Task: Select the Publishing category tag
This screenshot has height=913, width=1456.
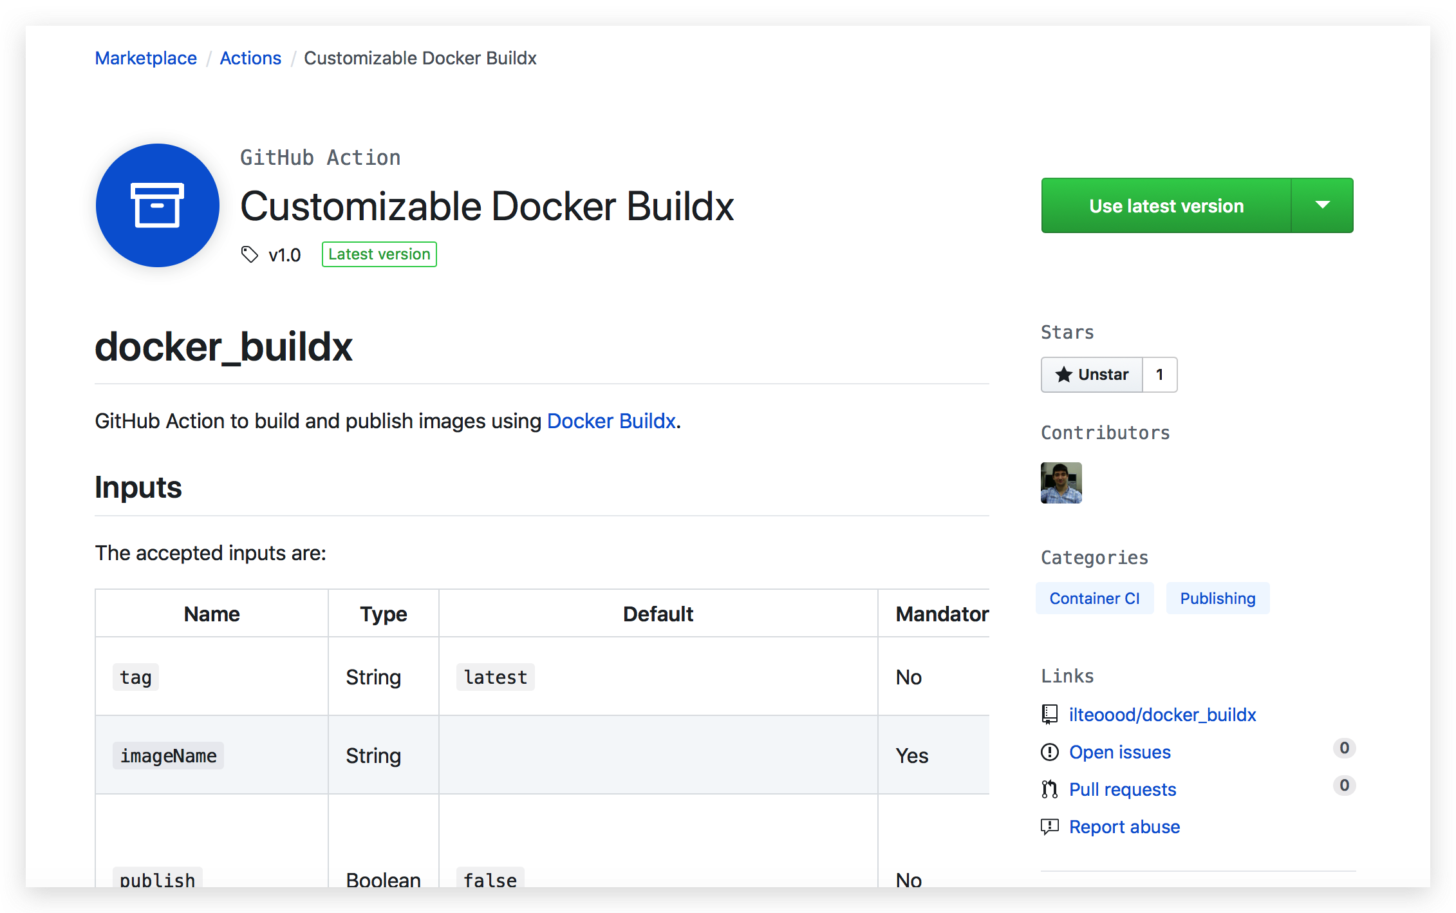Action: click(x=1217, y=598)
